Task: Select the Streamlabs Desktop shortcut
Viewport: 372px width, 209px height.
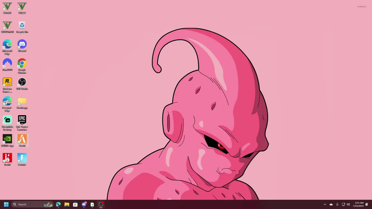Action: click(7, 123)
